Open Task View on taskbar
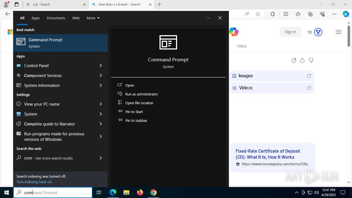The width and height of the screenshot is (352, 198). (x=99, y=193)
